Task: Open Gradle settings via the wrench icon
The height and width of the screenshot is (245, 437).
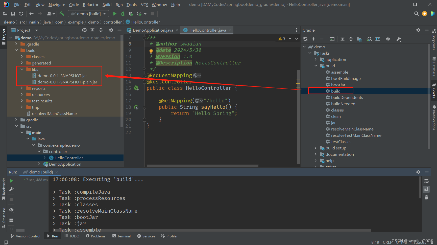Action: pyautogui.click(x=399, y=39)
